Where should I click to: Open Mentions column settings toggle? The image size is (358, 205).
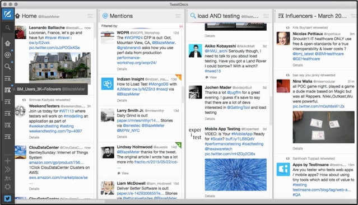click(x=178, y=16)
